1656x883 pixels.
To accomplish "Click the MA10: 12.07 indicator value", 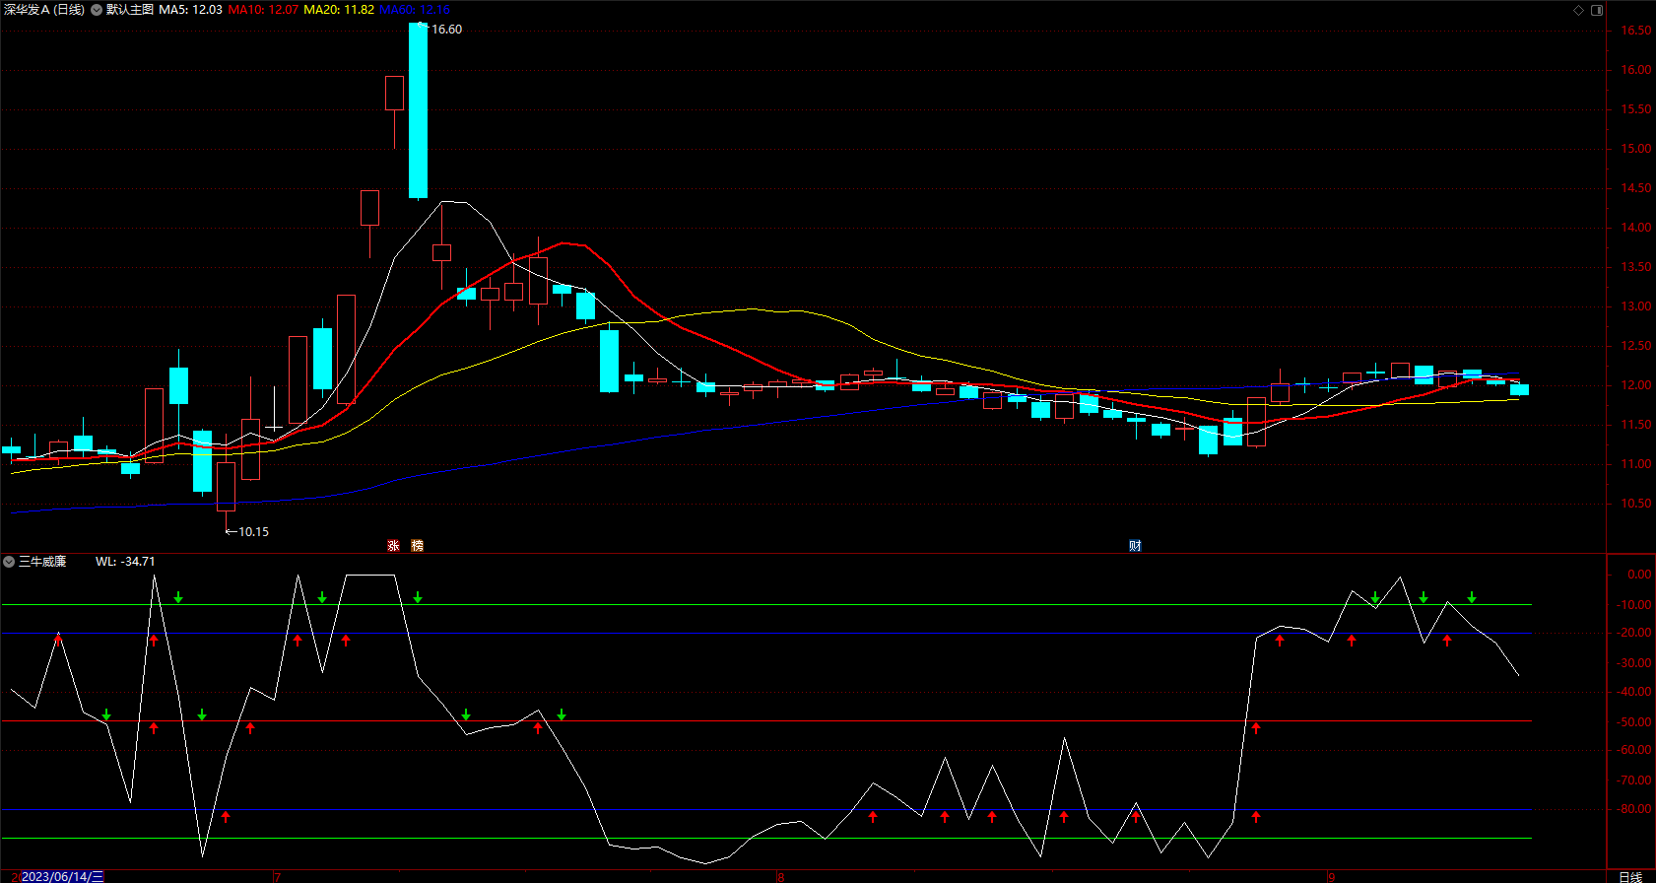I will point(263,10).
